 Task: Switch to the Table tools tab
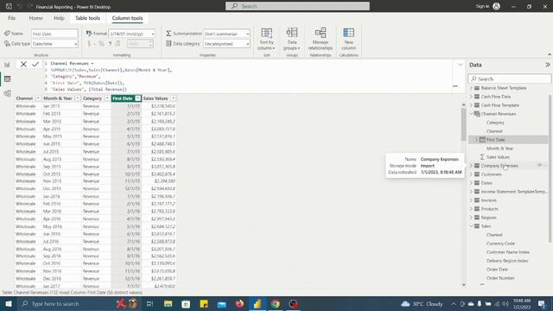(87, 18)
